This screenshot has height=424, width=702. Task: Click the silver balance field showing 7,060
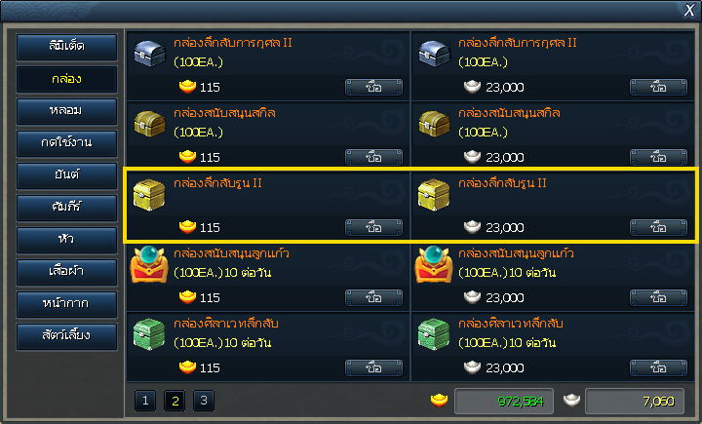click(x=635, y=402)
